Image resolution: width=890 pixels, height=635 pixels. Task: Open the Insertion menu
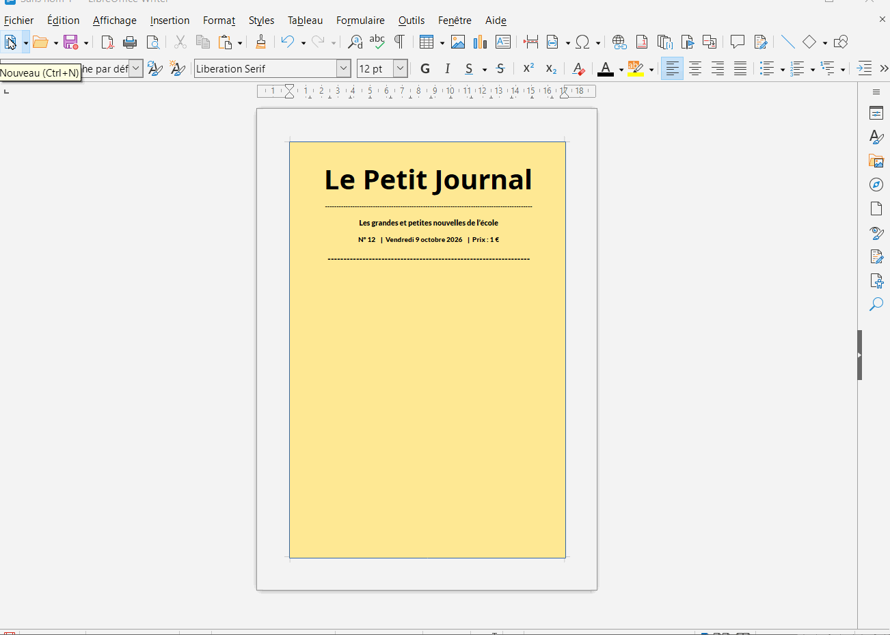point(170,21)
